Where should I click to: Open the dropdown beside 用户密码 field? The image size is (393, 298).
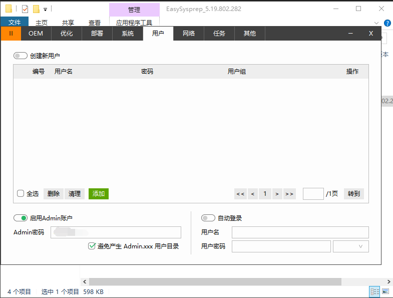click(351, 246)
